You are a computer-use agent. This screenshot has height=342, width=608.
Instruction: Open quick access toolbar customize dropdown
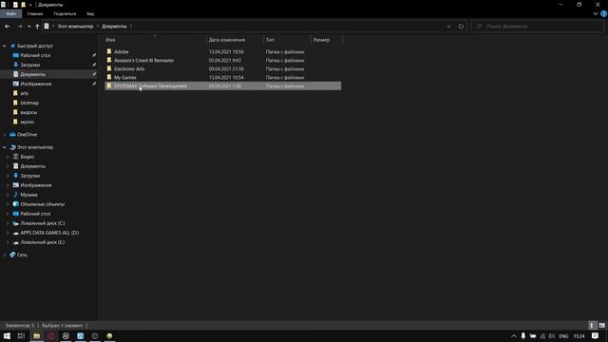30,5
